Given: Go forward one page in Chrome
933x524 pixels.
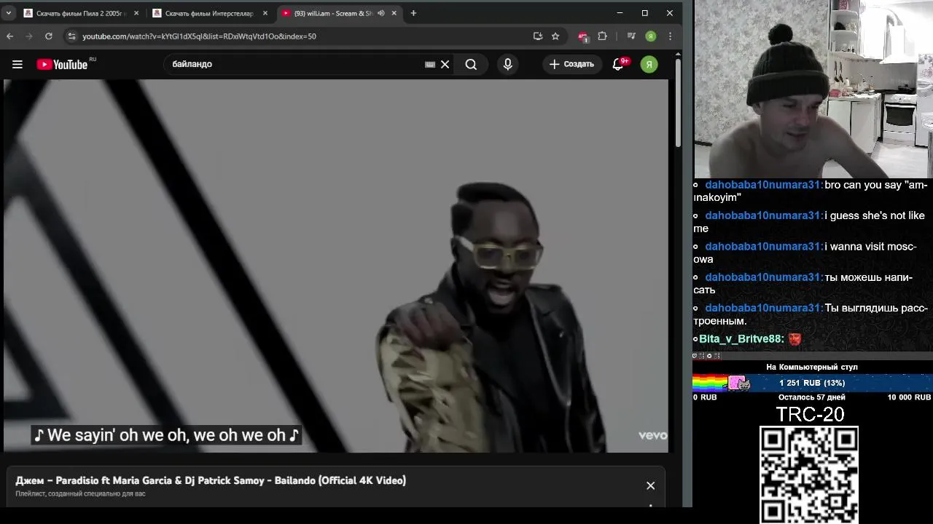Looking at the screenshot, I should (29, 36).
